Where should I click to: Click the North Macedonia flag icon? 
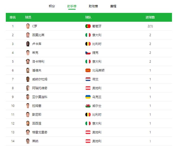(88, 70)
